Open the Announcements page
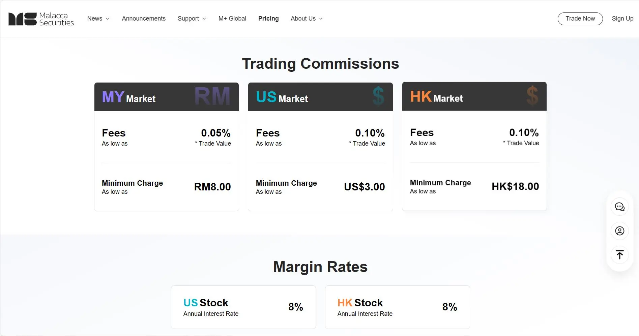Viewport: 639px width, 336px height. (x=144, y=19)
